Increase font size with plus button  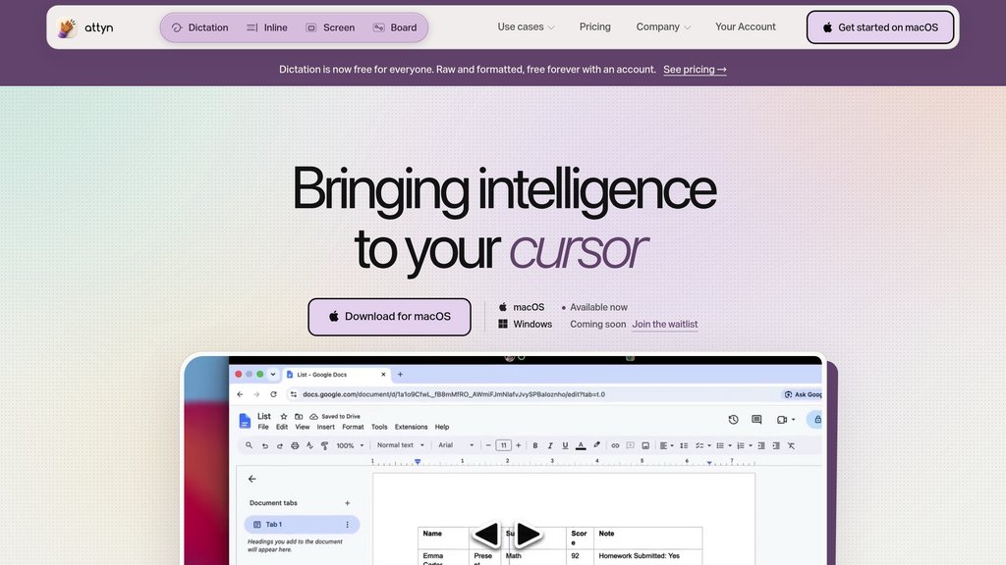(x=519, y=445)
